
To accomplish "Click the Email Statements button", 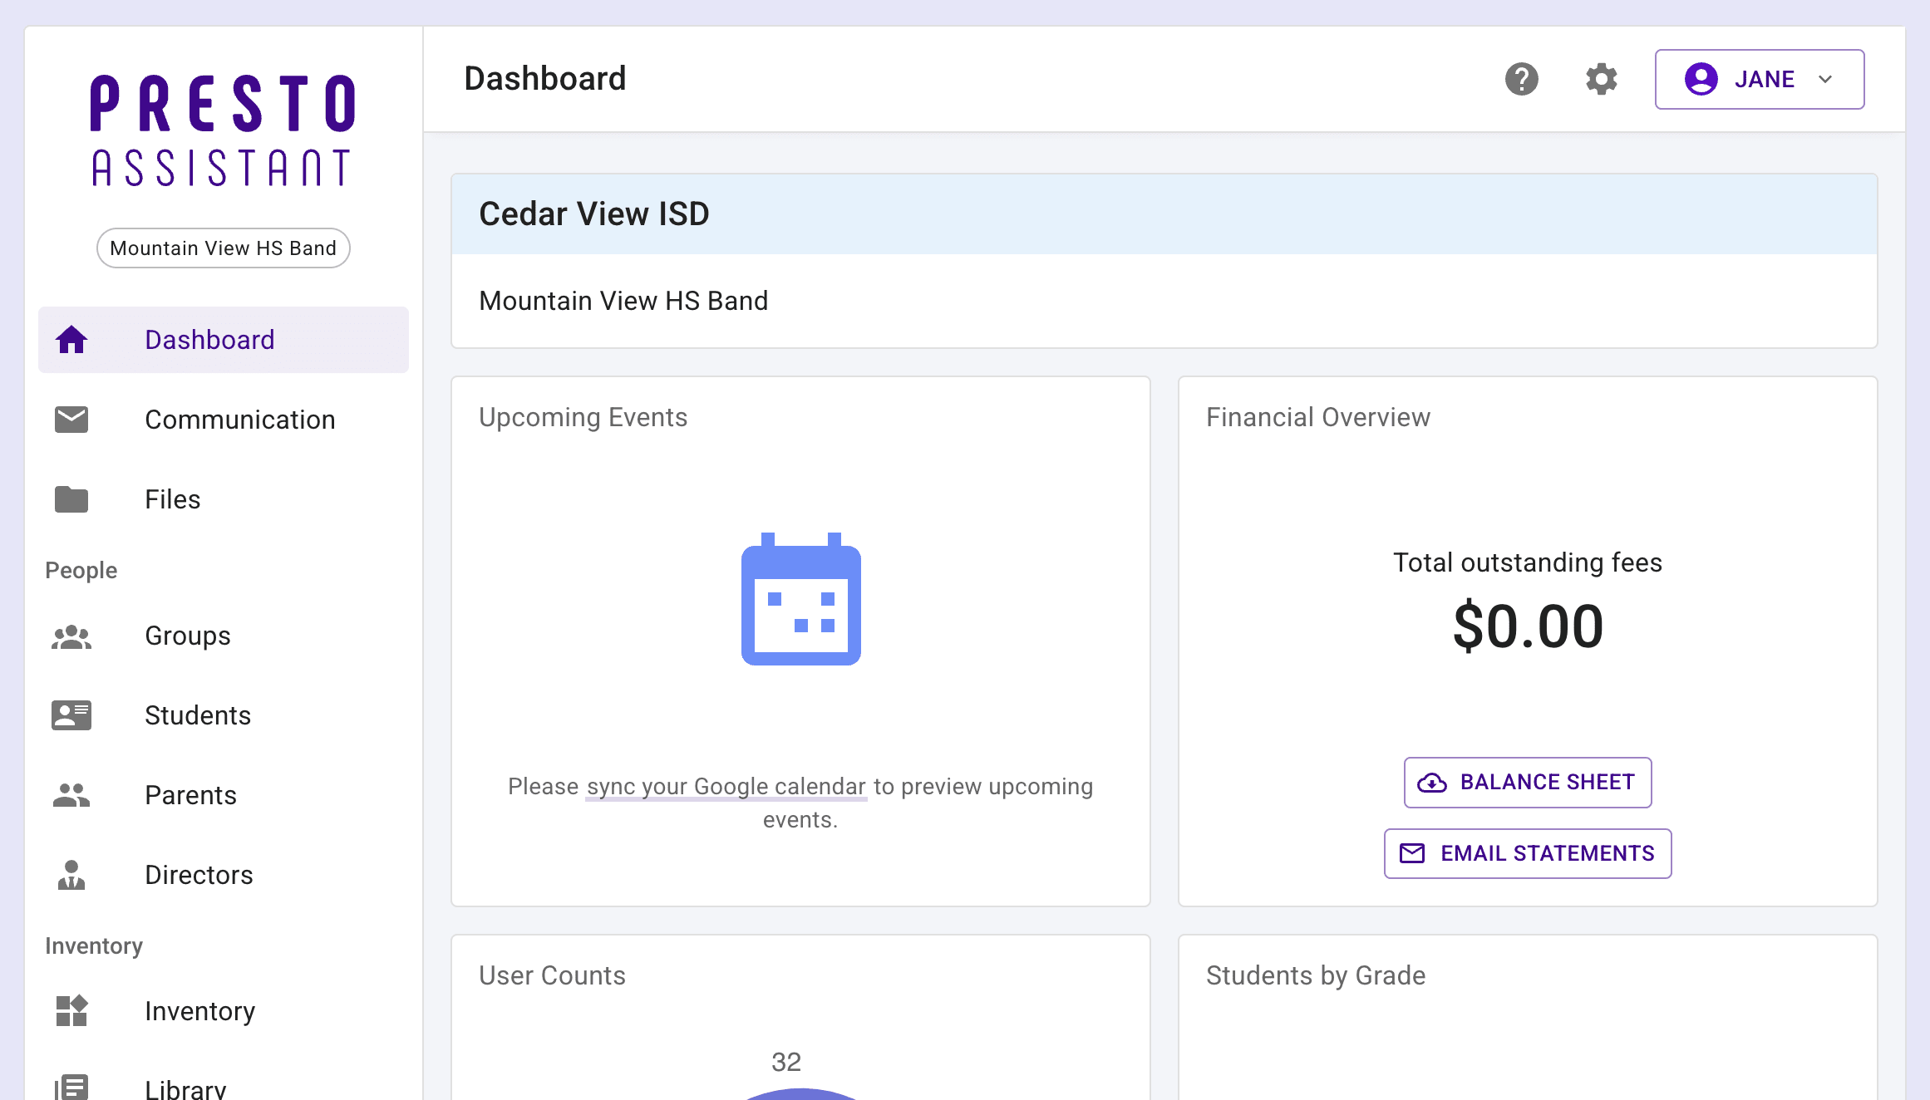I will coord(1527,853).
